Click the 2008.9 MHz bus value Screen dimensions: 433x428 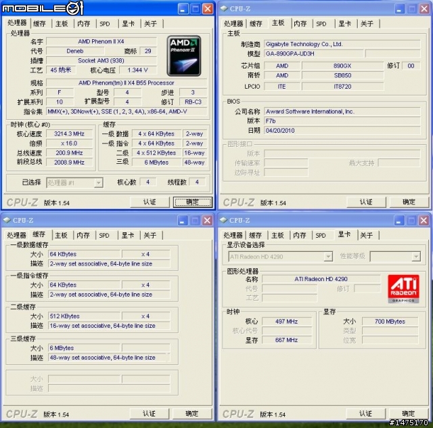(69, 163)
